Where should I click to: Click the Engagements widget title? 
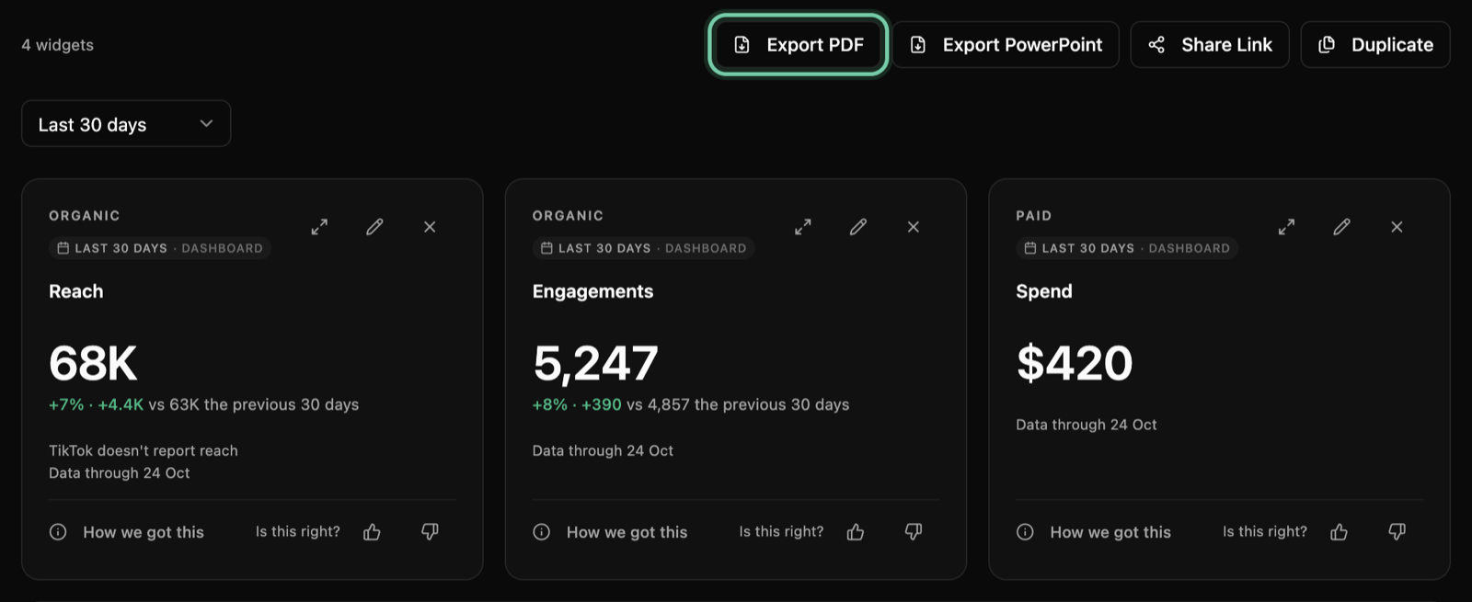click(593, 291)
